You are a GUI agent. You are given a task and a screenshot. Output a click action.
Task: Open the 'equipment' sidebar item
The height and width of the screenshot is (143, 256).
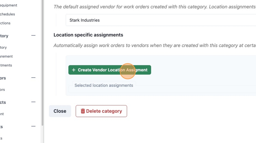pyautogui.click(x=8, y=5)
